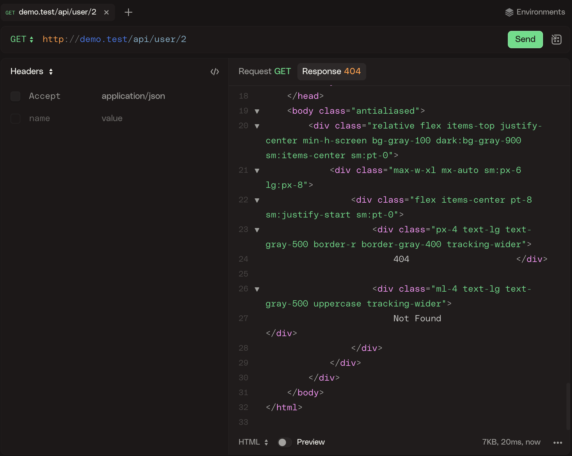Open the request history icon beside Send
The height and width of the screenshot is (456, 572).
(556, 40)
